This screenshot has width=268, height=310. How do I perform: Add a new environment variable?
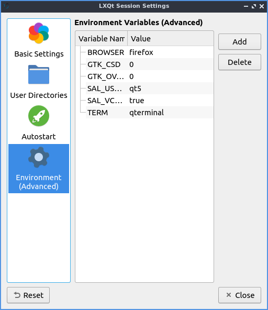click(x=240, y=42)
